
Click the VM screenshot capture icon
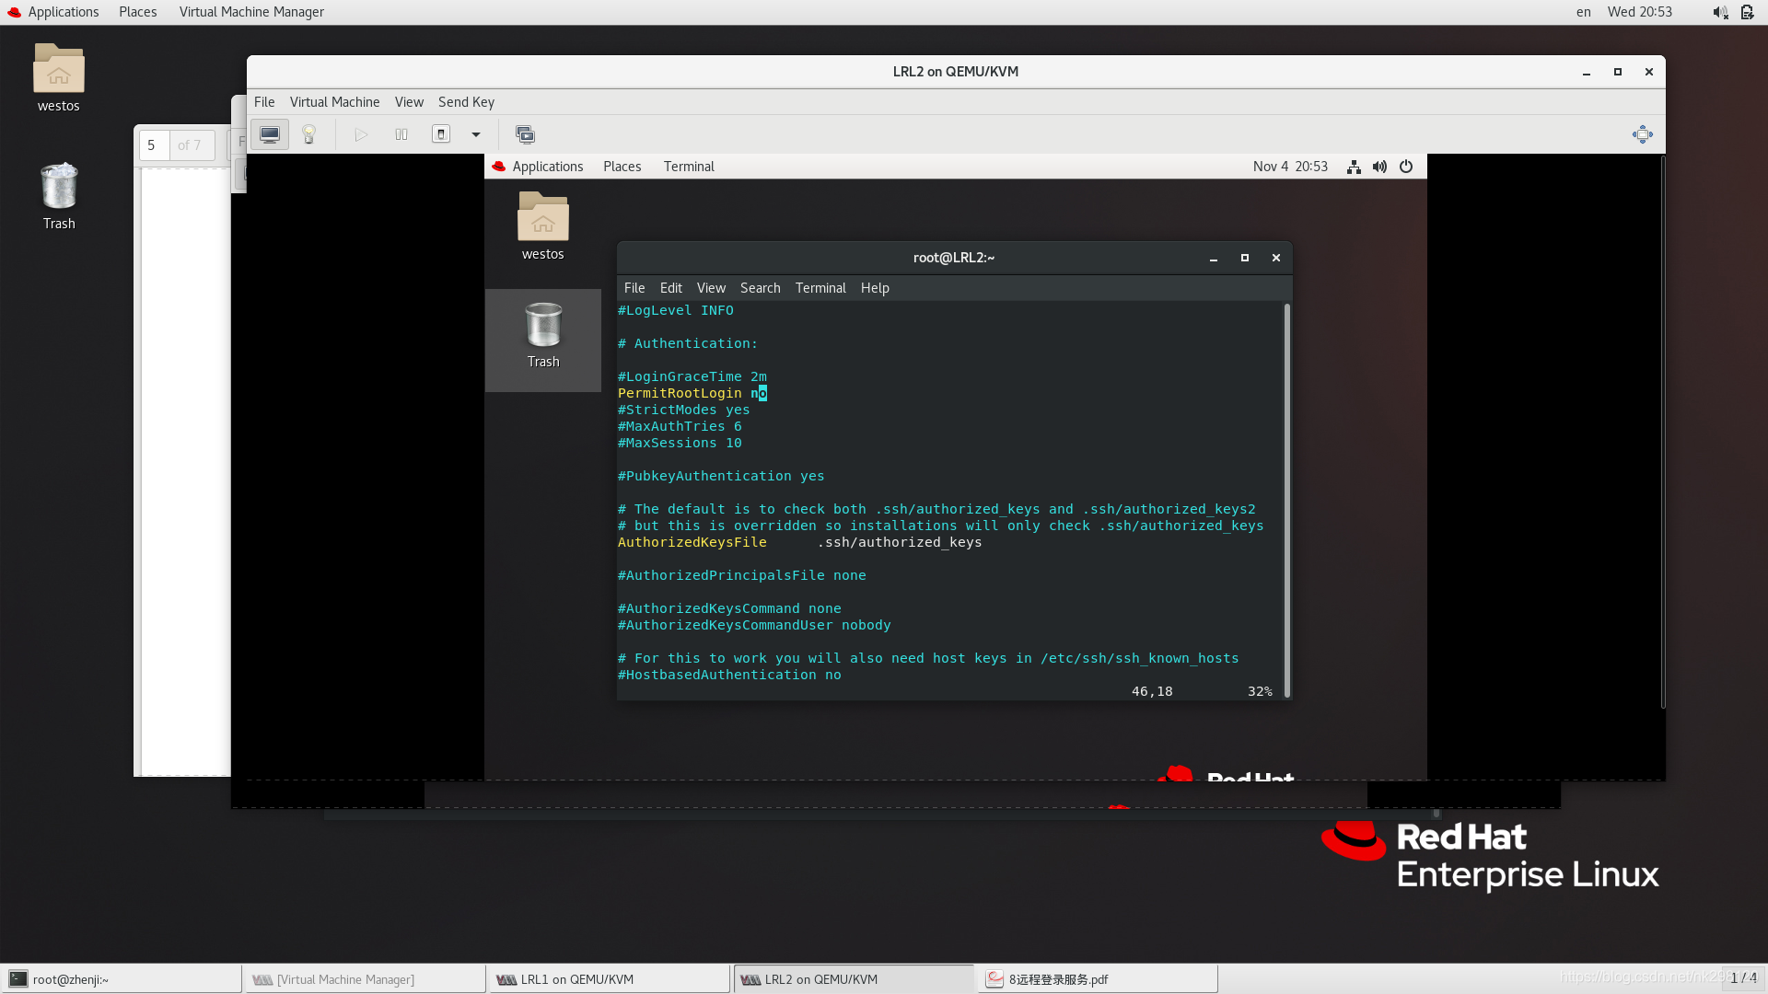(525, 133)
